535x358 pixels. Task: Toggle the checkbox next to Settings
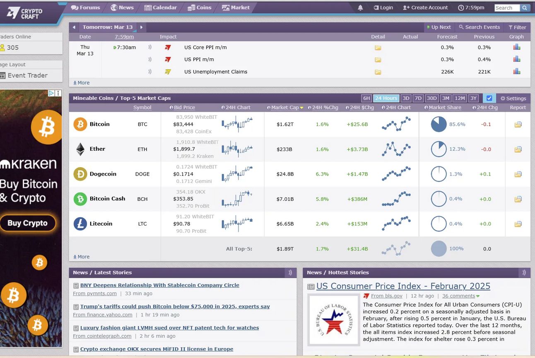(x=489, y=99)
